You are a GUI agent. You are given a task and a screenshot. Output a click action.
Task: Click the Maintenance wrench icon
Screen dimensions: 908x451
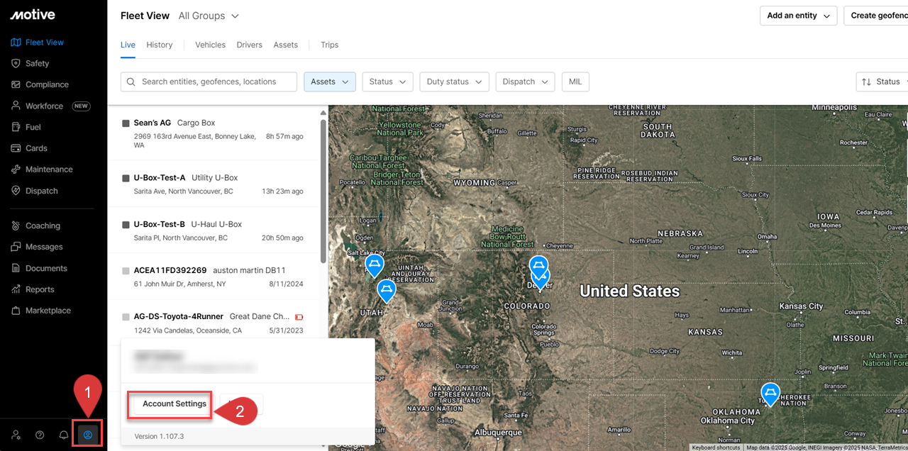pos(16,169)
